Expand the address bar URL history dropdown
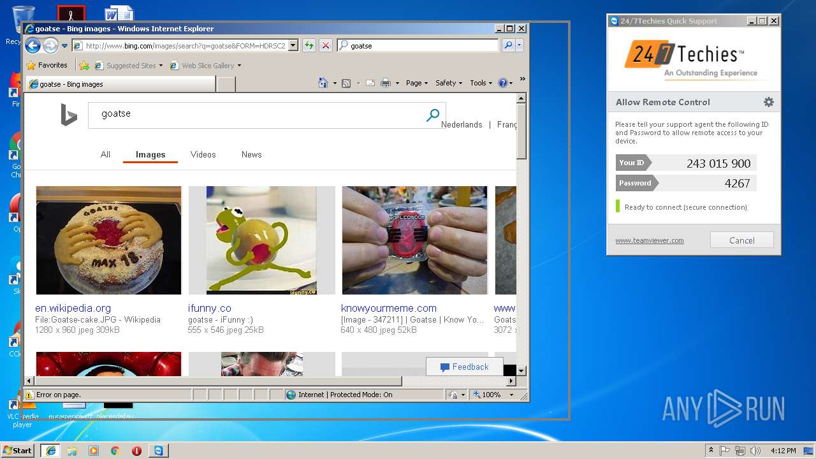816x459 pixels. pyautogui.click(x=293, y=46)
